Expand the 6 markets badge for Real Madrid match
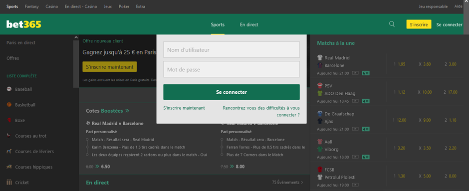Image resolution: width=469 pixels, height=191 pixels. tap(366, 73)
